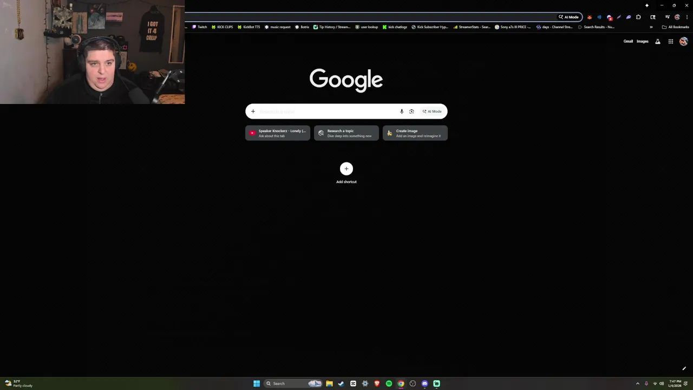Show hidden system tray icons

coord(637,383)
